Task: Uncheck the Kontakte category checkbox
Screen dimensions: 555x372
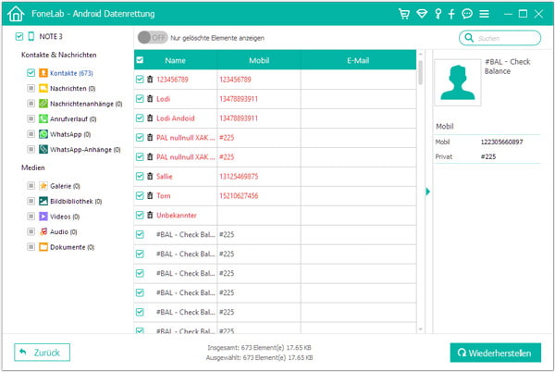Action: coord(31,71)
